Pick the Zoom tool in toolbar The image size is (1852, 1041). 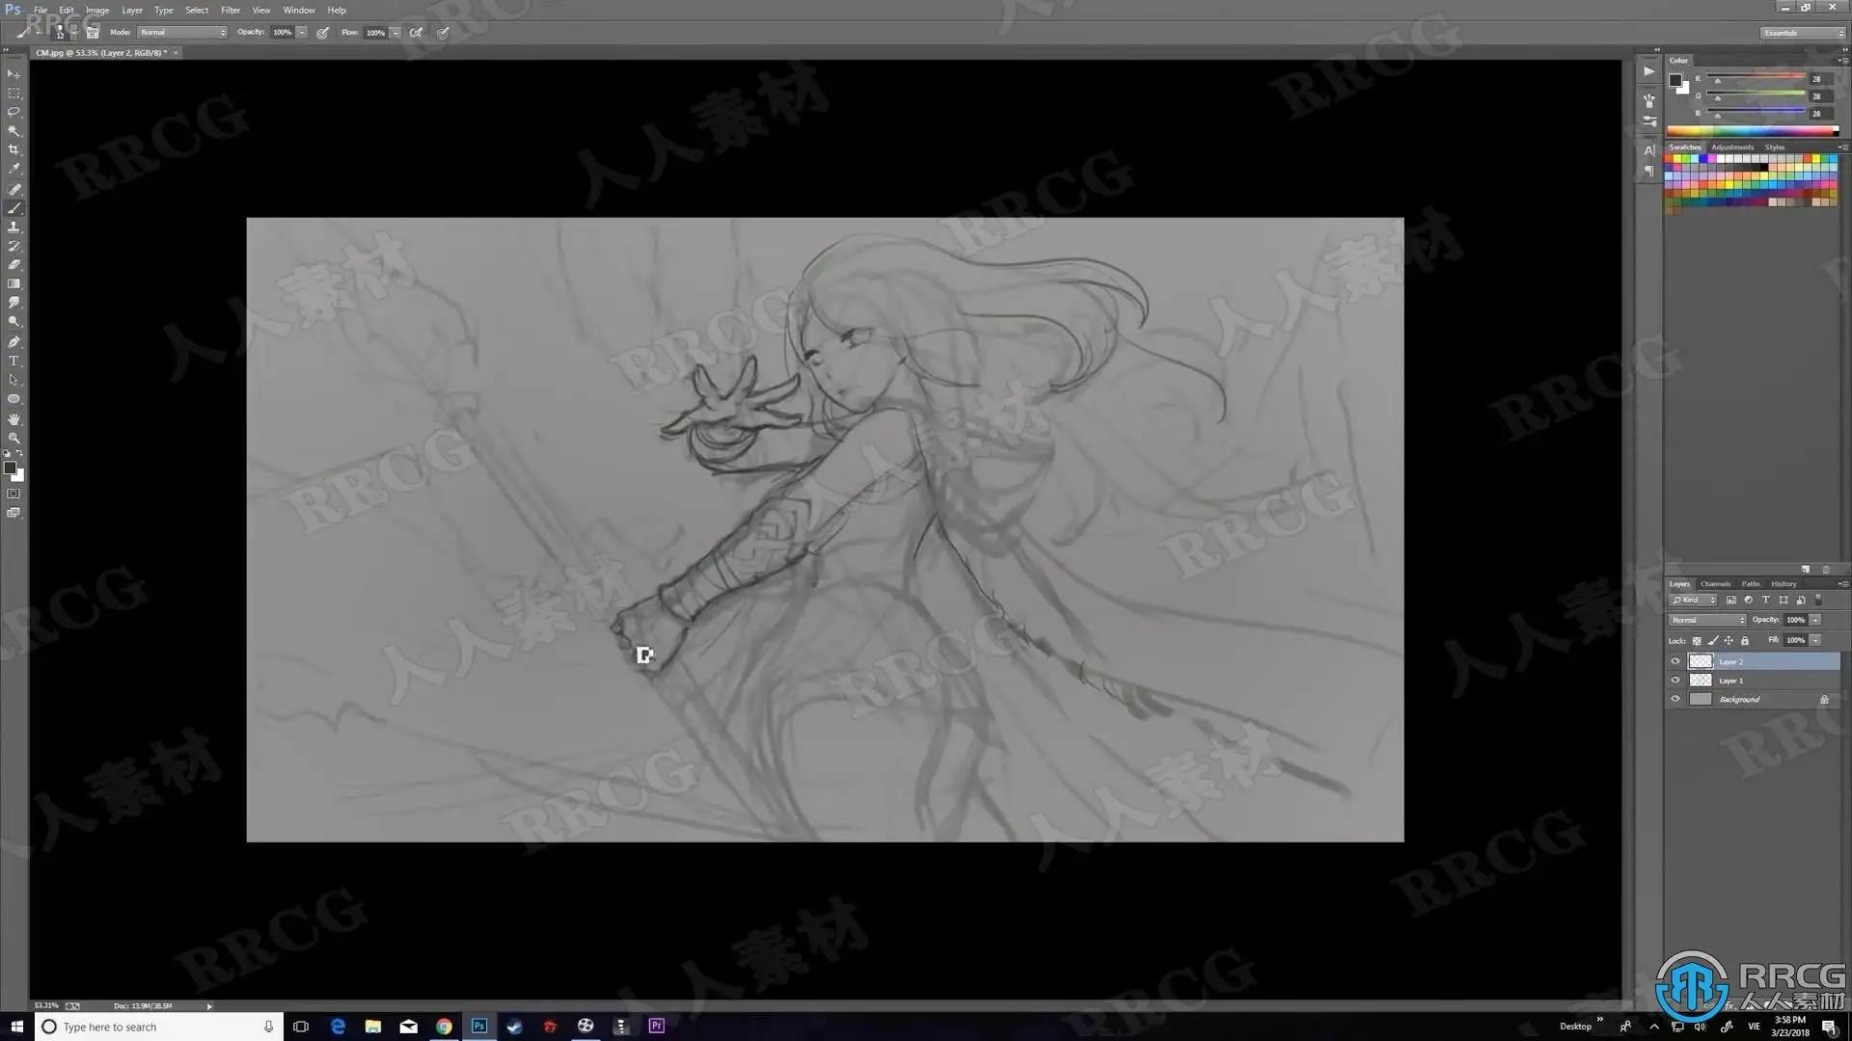point(14,439)
